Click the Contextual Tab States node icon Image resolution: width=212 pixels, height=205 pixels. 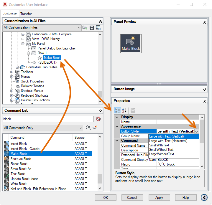tap(23, 67)
